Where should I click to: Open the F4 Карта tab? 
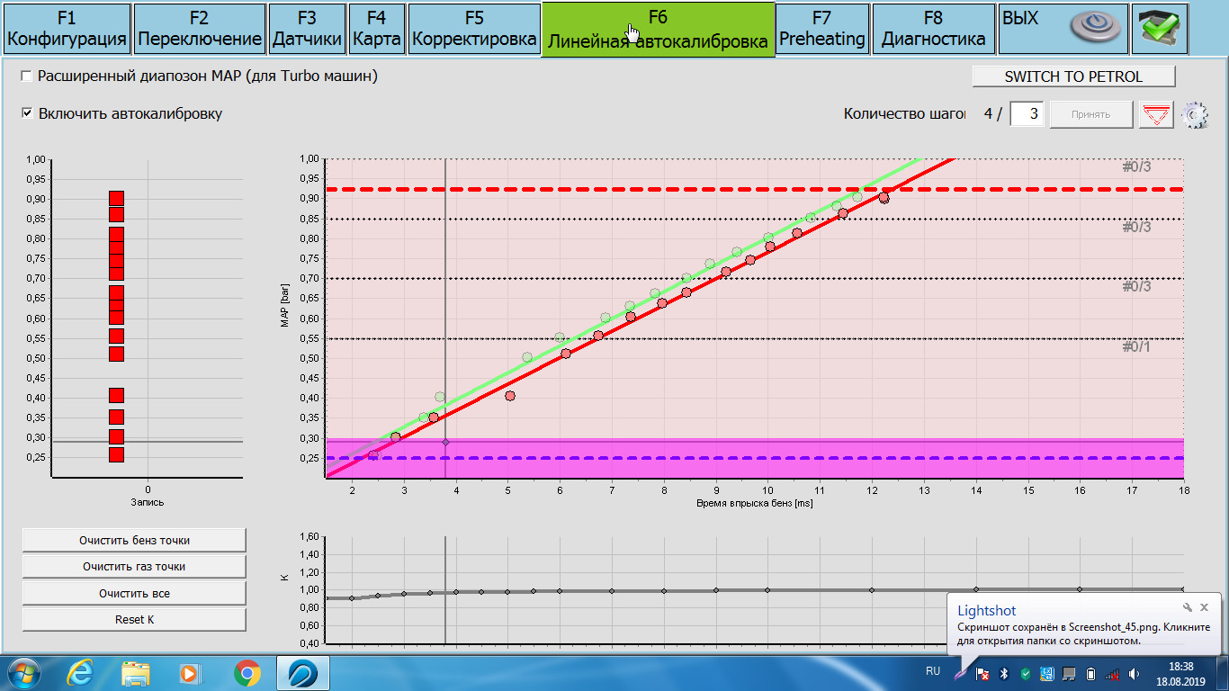(x=377, y=29)
